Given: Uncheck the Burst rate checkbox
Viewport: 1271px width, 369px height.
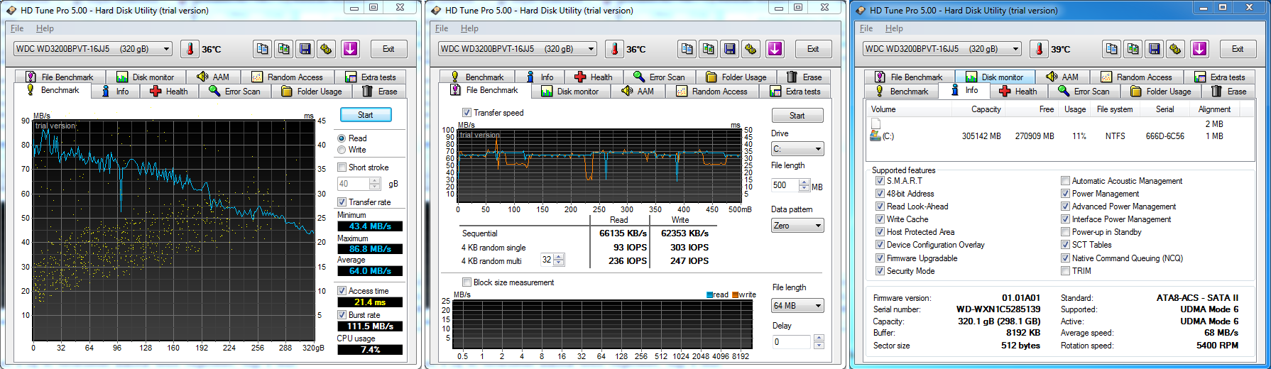Looking at the screenshot, I should 342,315.
